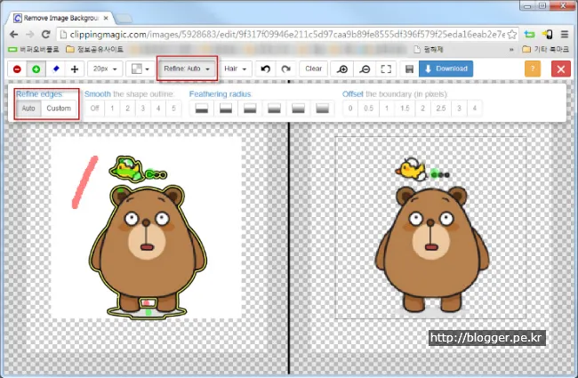Activate the pan/move cross tool
Viewport: 578px width, 378px height.
[74, 68]
